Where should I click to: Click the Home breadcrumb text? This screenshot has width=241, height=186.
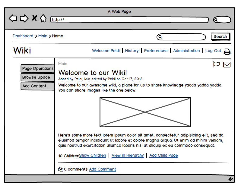[58, 36]
